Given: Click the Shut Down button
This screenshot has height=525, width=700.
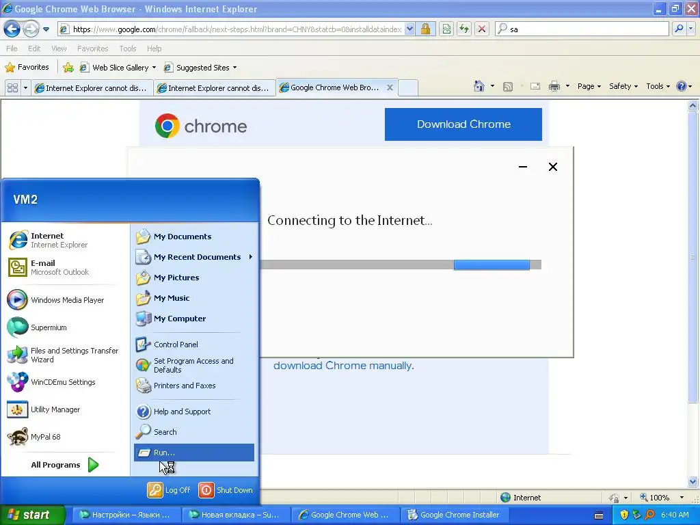Looking at the screenshot, I should coord(226,490).
